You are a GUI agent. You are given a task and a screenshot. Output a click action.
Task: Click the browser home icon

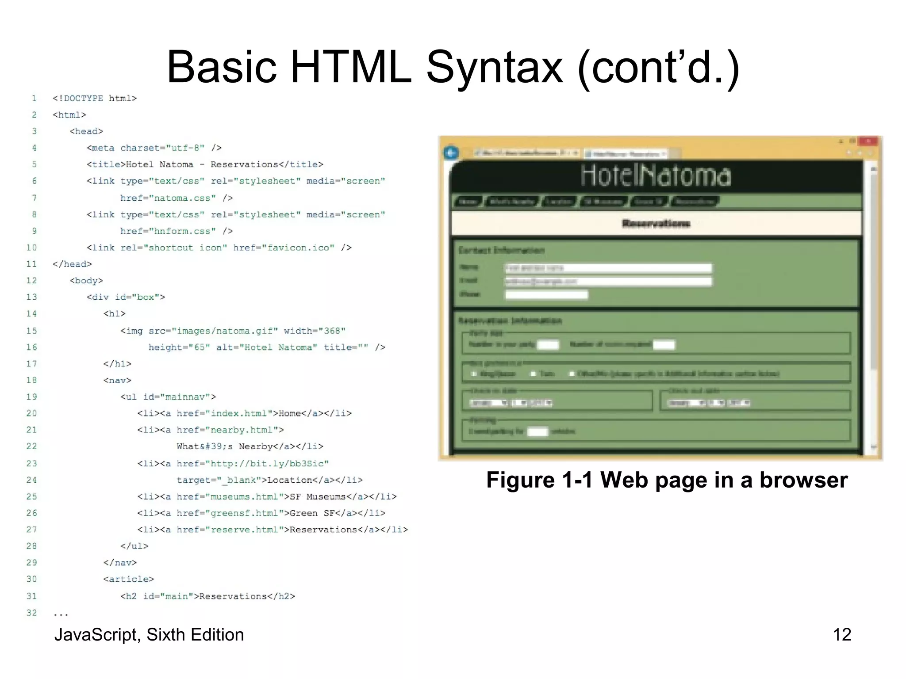pyautogui.click(x=849, y=153)
